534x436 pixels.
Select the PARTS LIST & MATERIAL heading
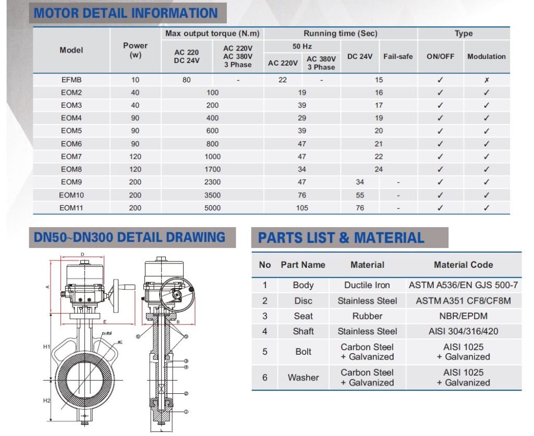pyautogui.click(x=341, y=238)
